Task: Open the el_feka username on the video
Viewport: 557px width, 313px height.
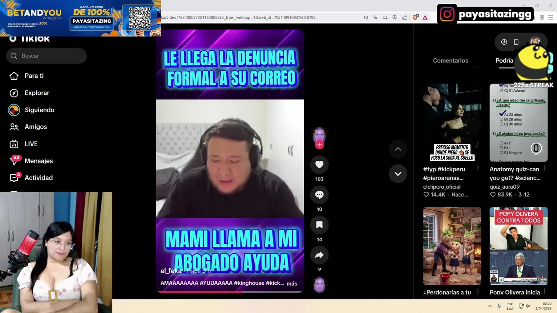Action: (x=171, y=271)
